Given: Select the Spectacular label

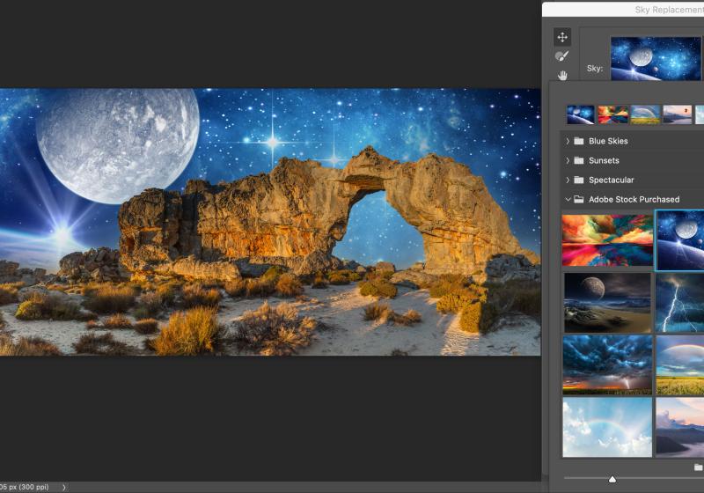Looking at the screenshot, I should [611, 180].
